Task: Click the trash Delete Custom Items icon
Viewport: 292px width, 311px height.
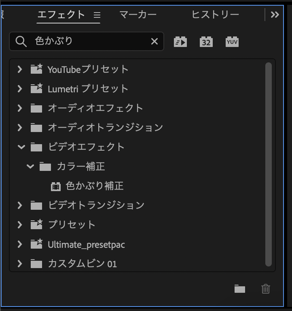Action: (266, 289)
